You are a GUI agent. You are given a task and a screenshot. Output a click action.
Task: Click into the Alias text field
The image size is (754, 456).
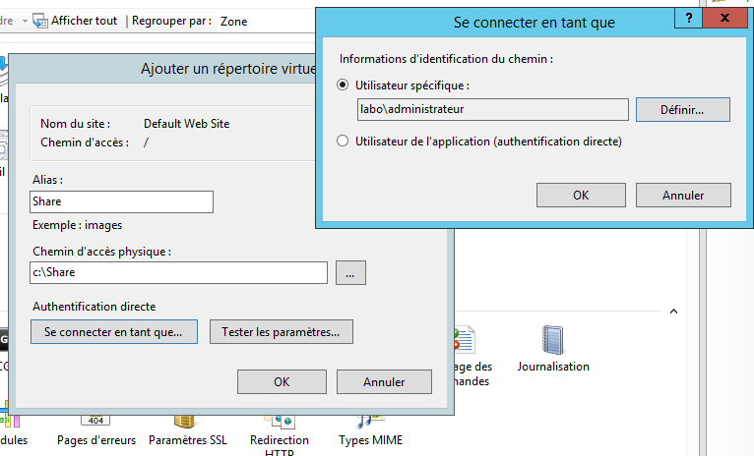point(122,201)
